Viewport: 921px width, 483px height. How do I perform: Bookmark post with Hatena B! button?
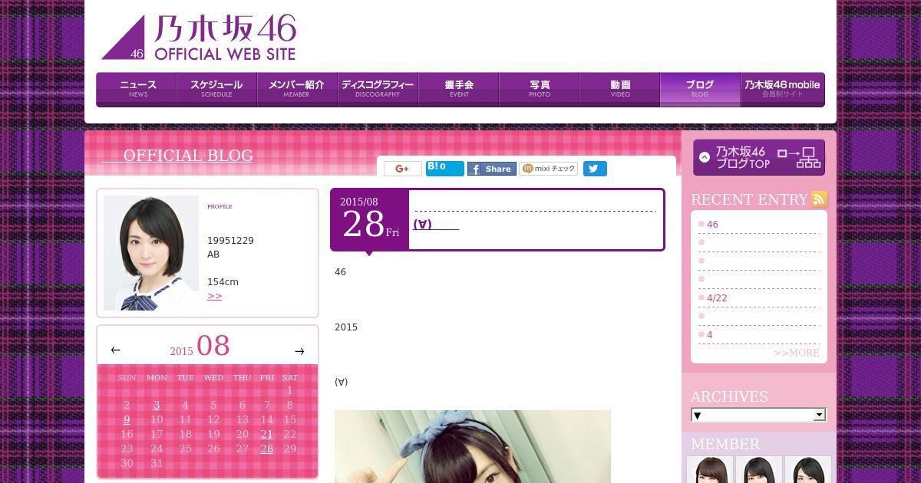445,169
